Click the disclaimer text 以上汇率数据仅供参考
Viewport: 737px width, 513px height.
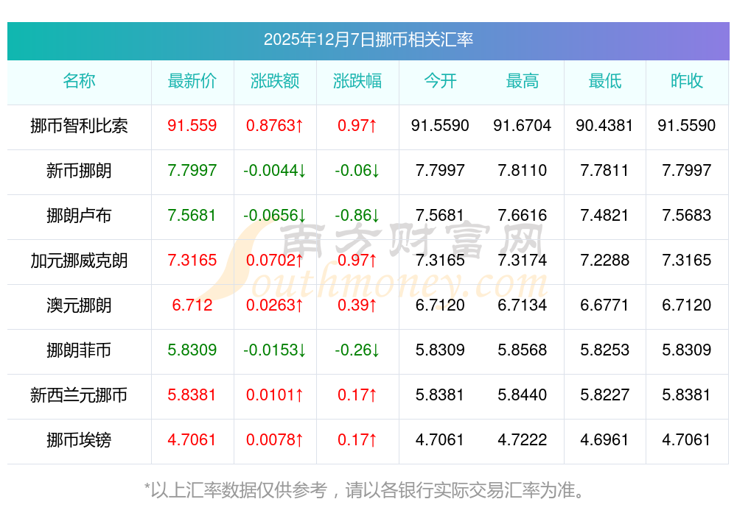click(x=239, y=490)
